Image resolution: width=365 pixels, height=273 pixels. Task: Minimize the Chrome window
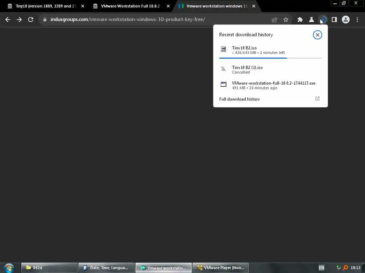(335, 3)
